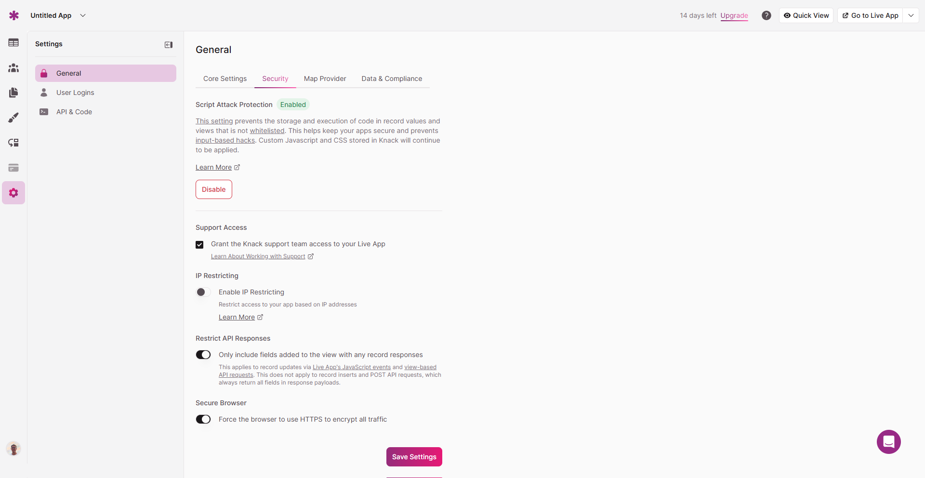Enable the IP Restricting toggle

203,292
